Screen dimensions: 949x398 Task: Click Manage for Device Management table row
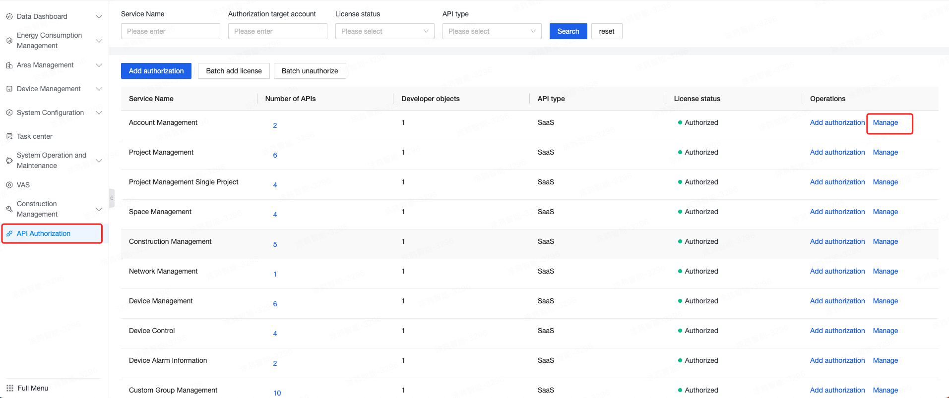(886, 301)
